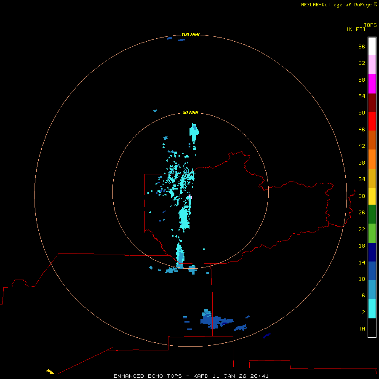This screenshot has height=379, width=379.
Task: Click the NEXLAB-College of DuPage label
Action: click(x=336, y=5)
